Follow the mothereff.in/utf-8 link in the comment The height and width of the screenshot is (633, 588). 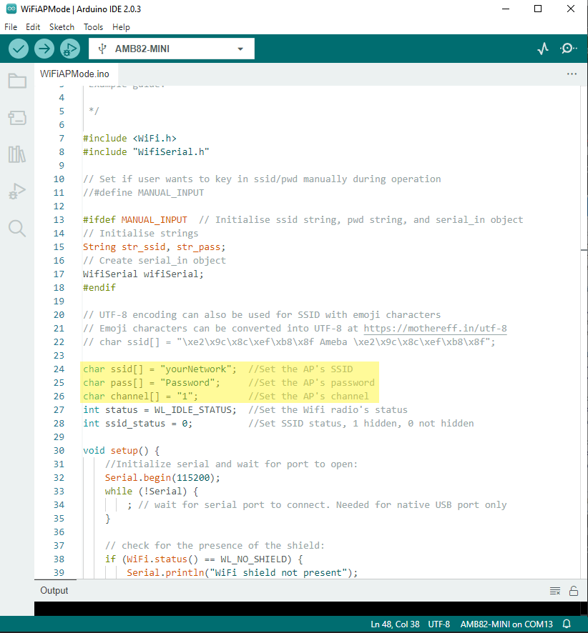[x=435, y=329]
